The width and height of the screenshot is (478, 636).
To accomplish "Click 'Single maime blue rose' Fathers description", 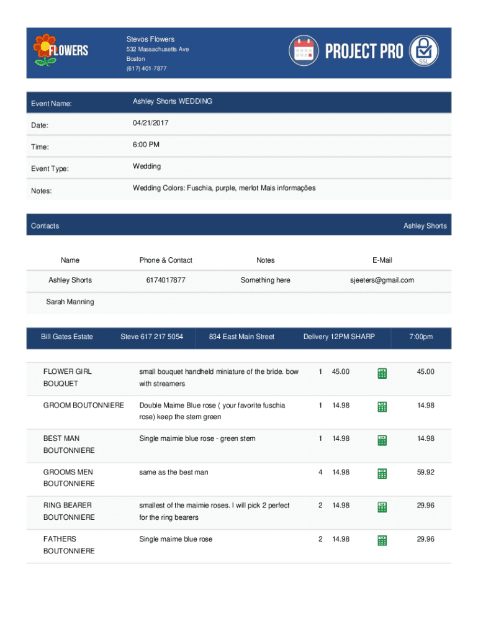I will click(x=176, y=539).
